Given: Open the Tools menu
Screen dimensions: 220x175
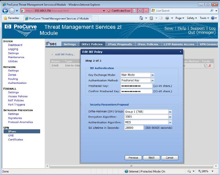Looking at the screenshot, I should point(204,18).
